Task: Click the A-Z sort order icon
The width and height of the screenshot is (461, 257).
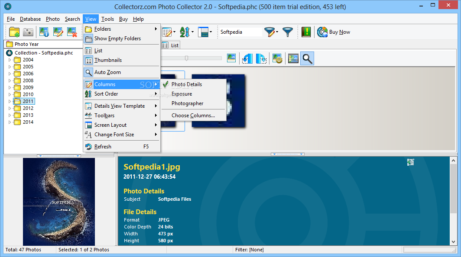Action: [x=185, y=32]
